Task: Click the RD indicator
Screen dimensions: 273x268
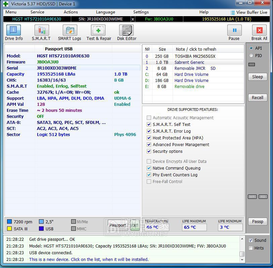Action: click(x=263, y=196)
